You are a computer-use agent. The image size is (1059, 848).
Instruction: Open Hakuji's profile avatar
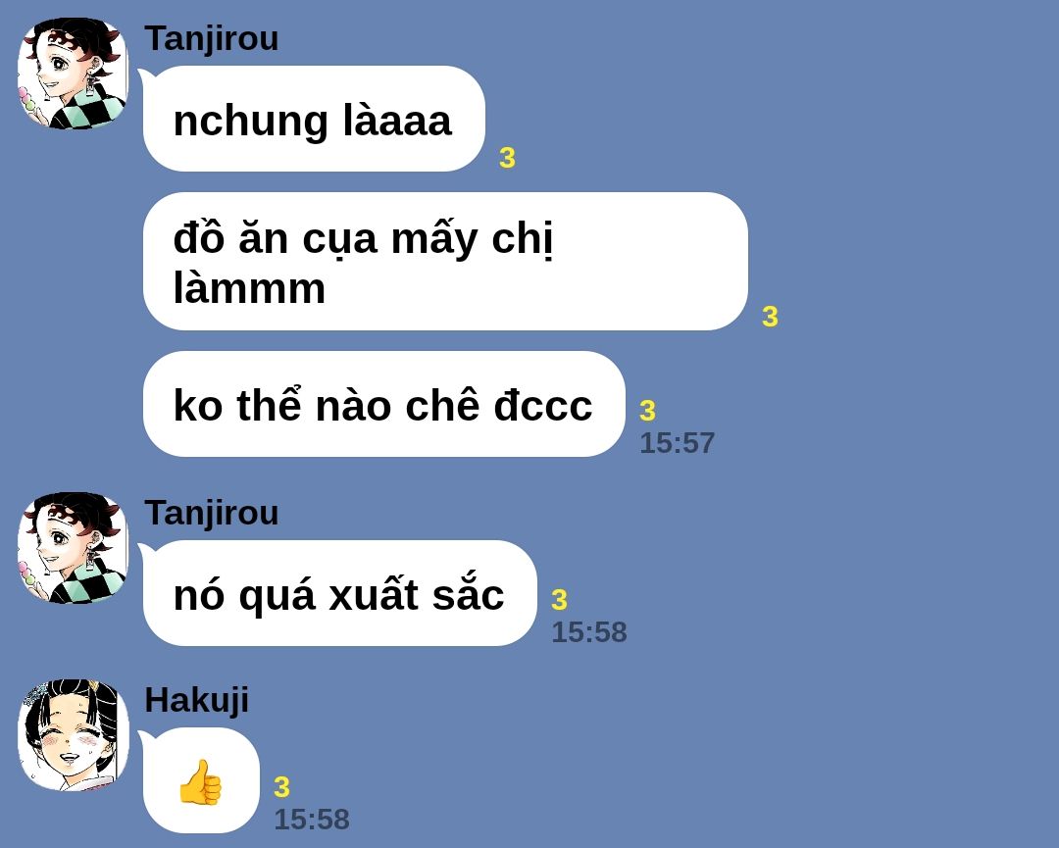tap(73, 735)
